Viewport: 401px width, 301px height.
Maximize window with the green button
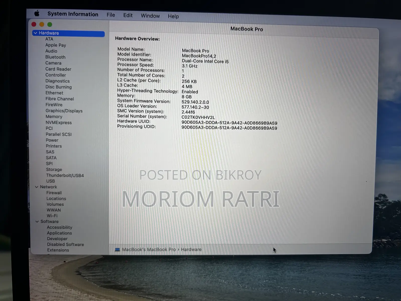point(50,25)
